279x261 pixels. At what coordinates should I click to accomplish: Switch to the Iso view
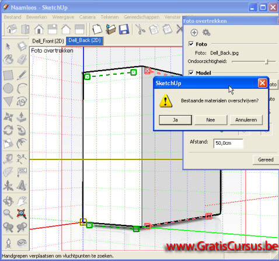tap(12, 29)
